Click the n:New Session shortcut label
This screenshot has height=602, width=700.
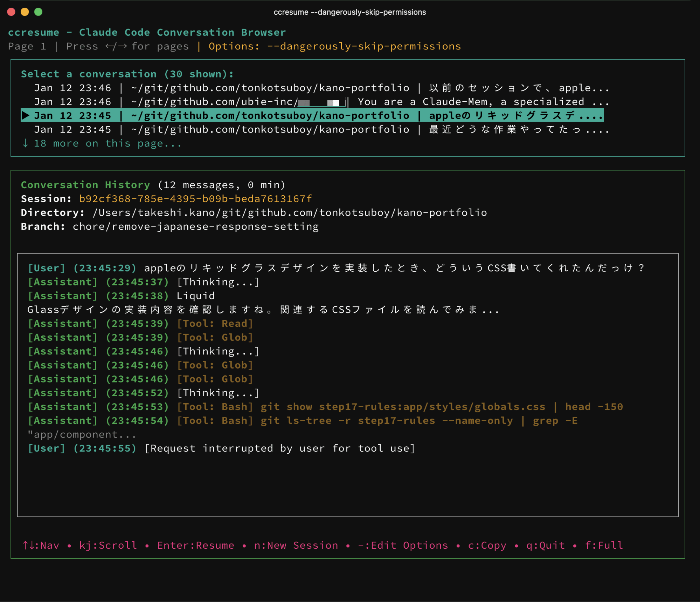click(x=296, y=545)
